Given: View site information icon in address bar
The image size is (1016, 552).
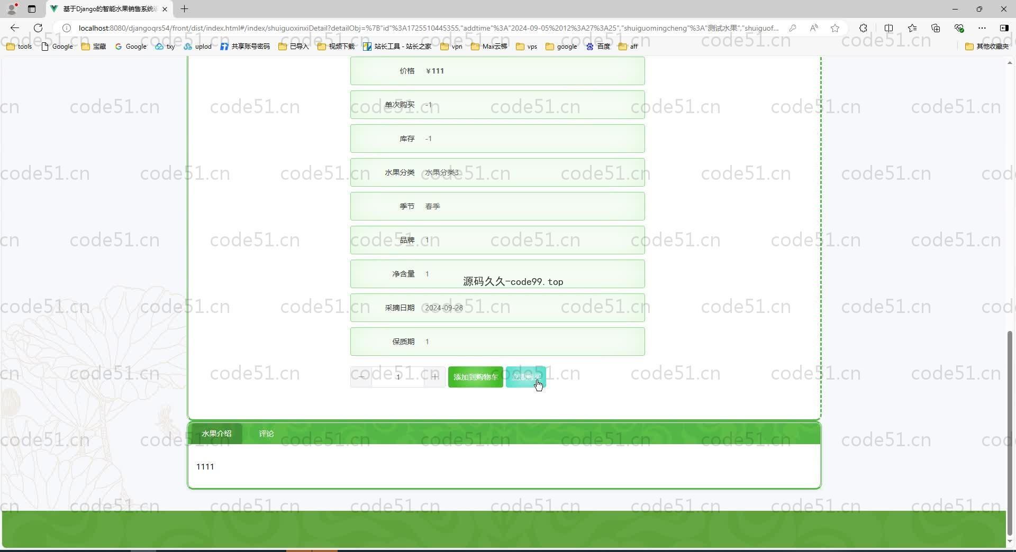Looking at the screenshot, I should [x=67, y=28].
